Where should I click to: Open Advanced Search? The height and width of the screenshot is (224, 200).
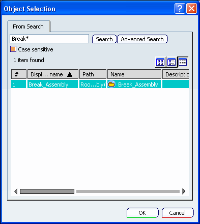click(142, 39)
